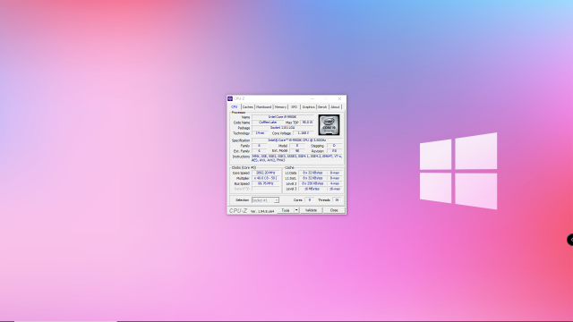Select the Code Name value Coffee Lake

[x=268, y=123]
